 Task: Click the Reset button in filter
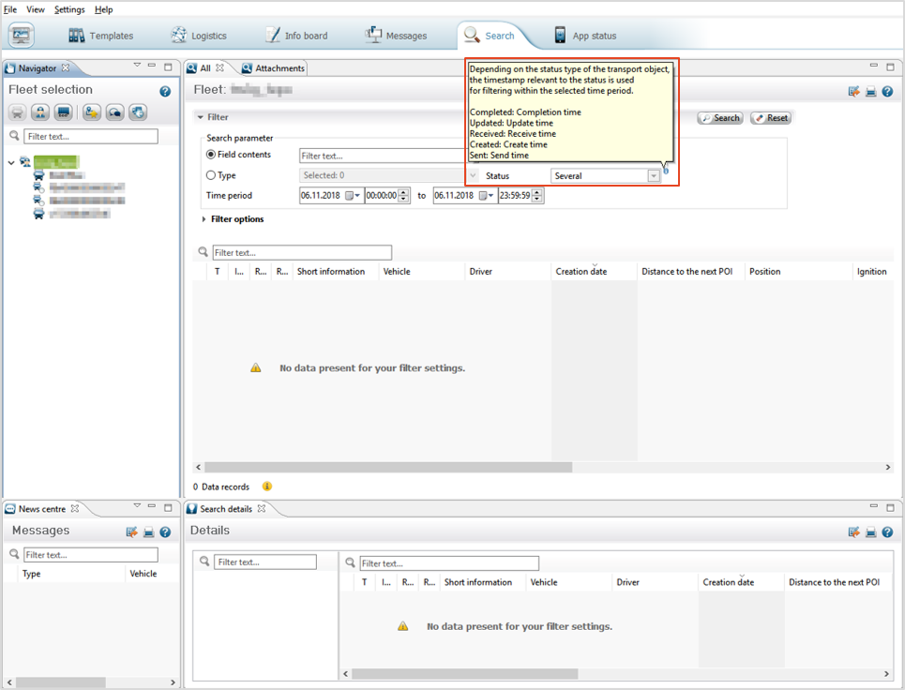click(771, 118)
